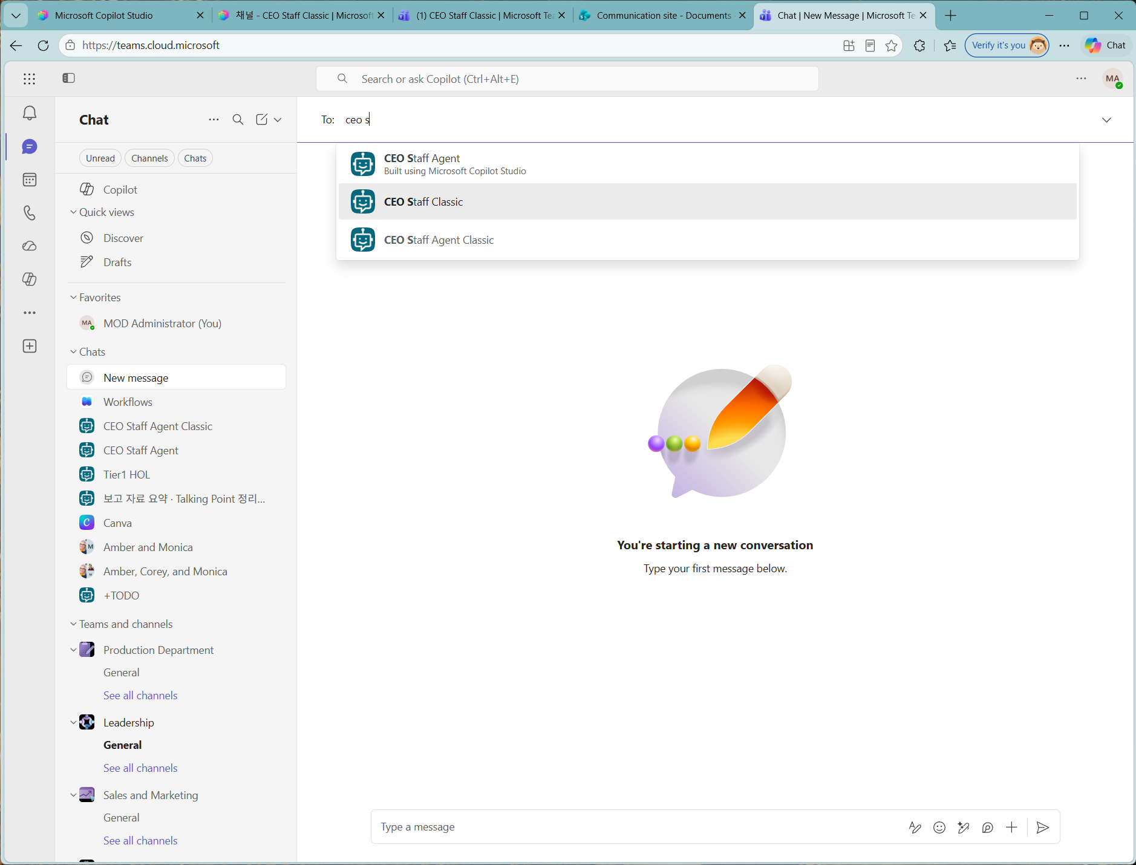Open the OneDrive cloud icon

[x=30, y=246]
